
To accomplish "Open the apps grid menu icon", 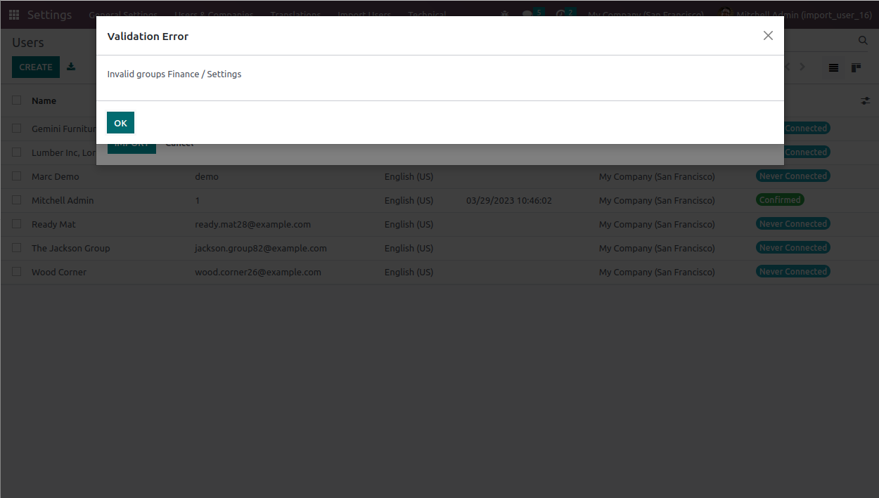I will pos(14,15).
